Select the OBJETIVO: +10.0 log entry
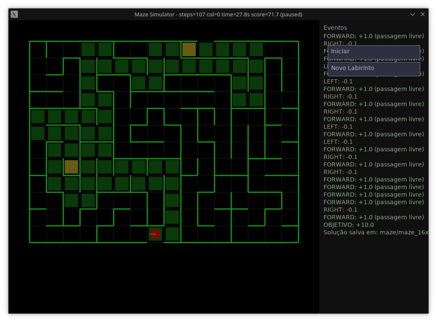437x322 pixels. pyautogui.click(x=349, y=225)
